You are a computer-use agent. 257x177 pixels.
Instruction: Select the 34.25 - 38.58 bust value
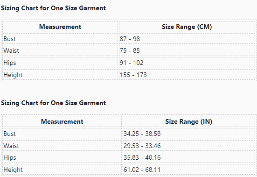coord(142,134)
